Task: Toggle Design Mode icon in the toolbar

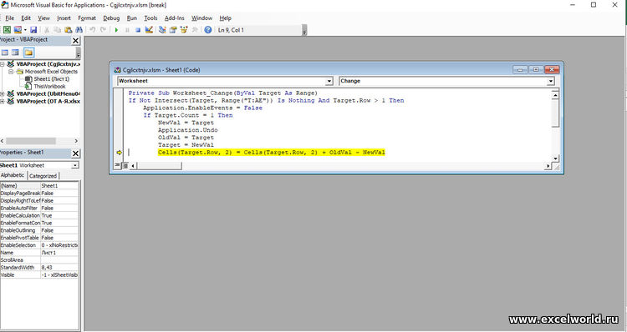Action: [149, 30]
